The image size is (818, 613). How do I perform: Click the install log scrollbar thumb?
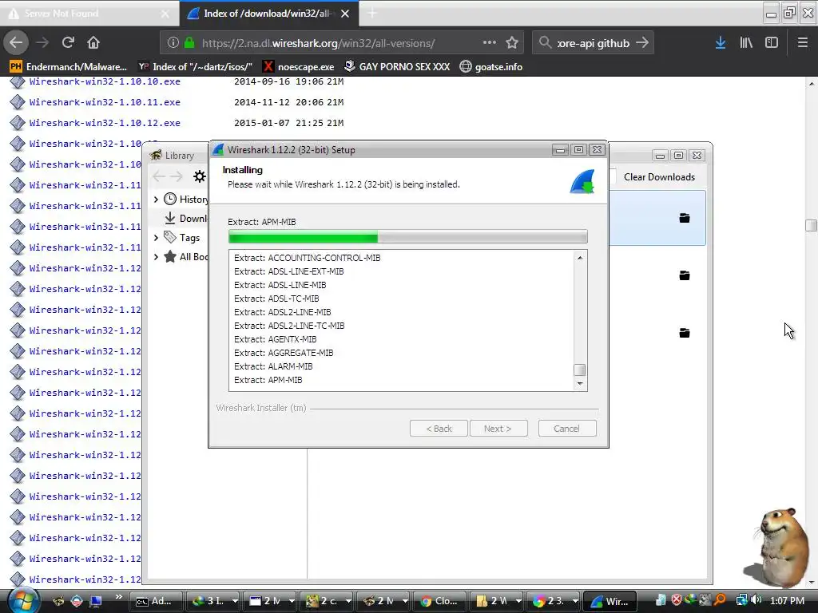[580, 370]
